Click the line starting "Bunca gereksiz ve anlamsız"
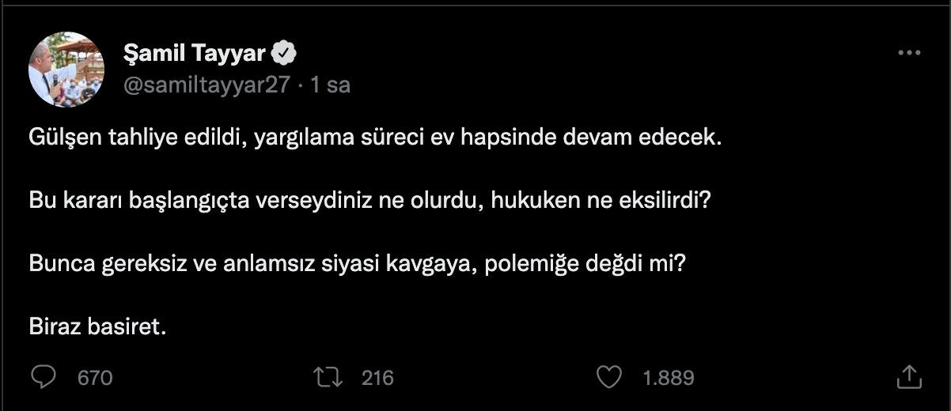951x411 pixels. (357, 263)
